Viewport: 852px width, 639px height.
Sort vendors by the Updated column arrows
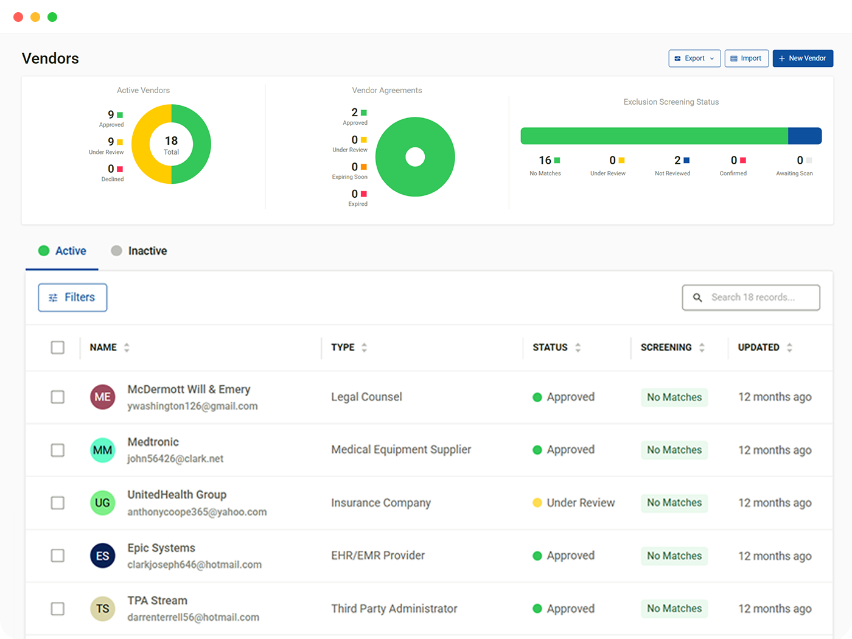[x=789, y=347]
